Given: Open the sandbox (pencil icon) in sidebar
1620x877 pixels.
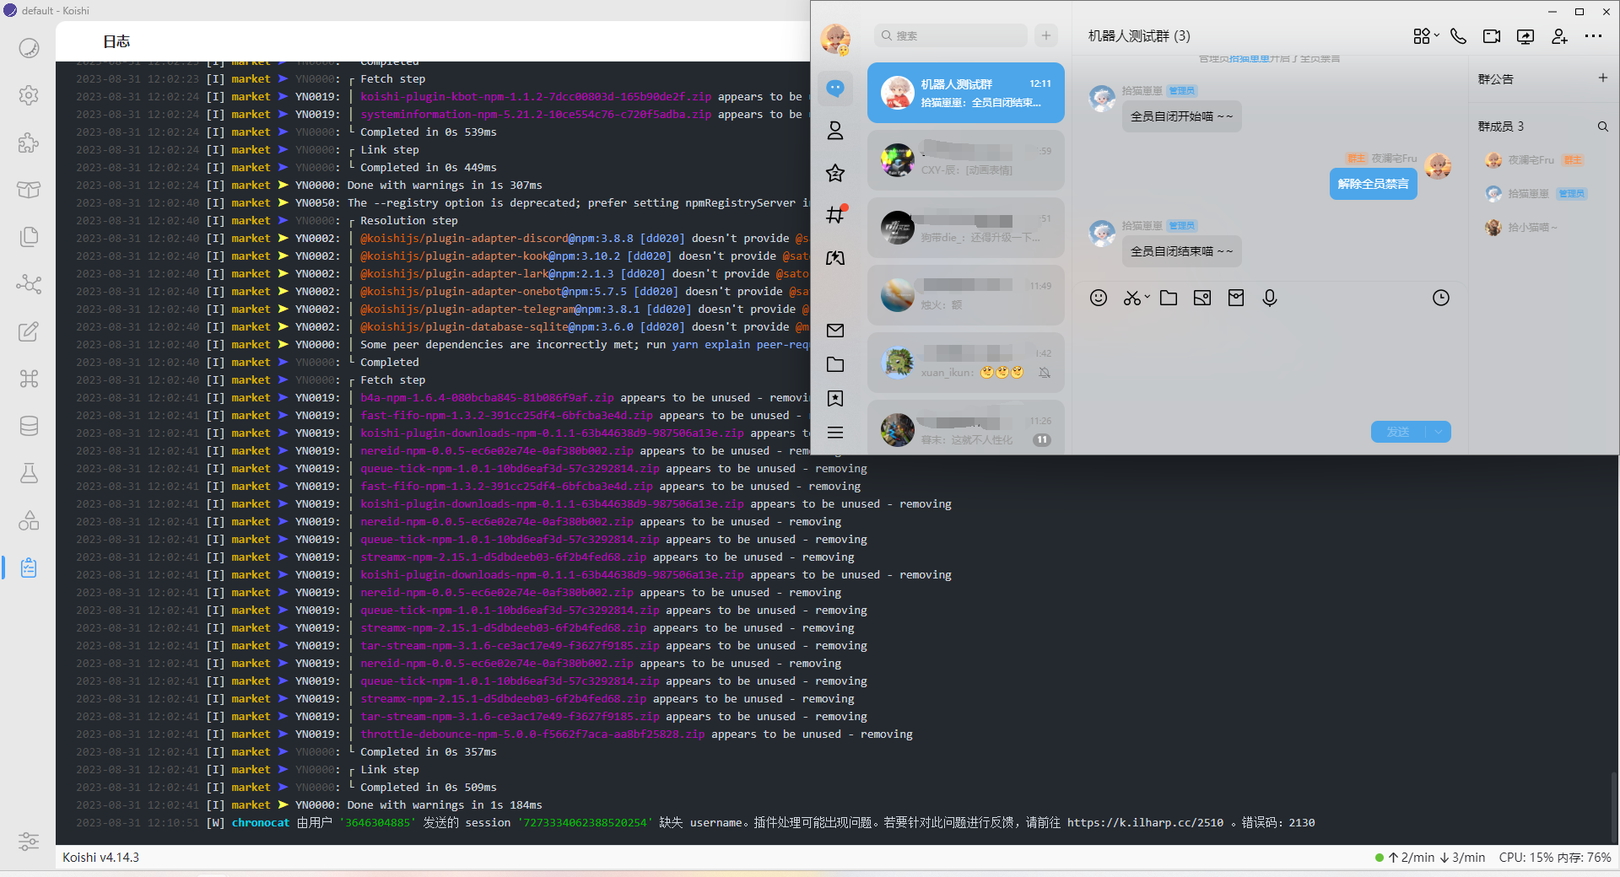Looking at the screenshot, I should pyautogui.click(x=29, y=331).
